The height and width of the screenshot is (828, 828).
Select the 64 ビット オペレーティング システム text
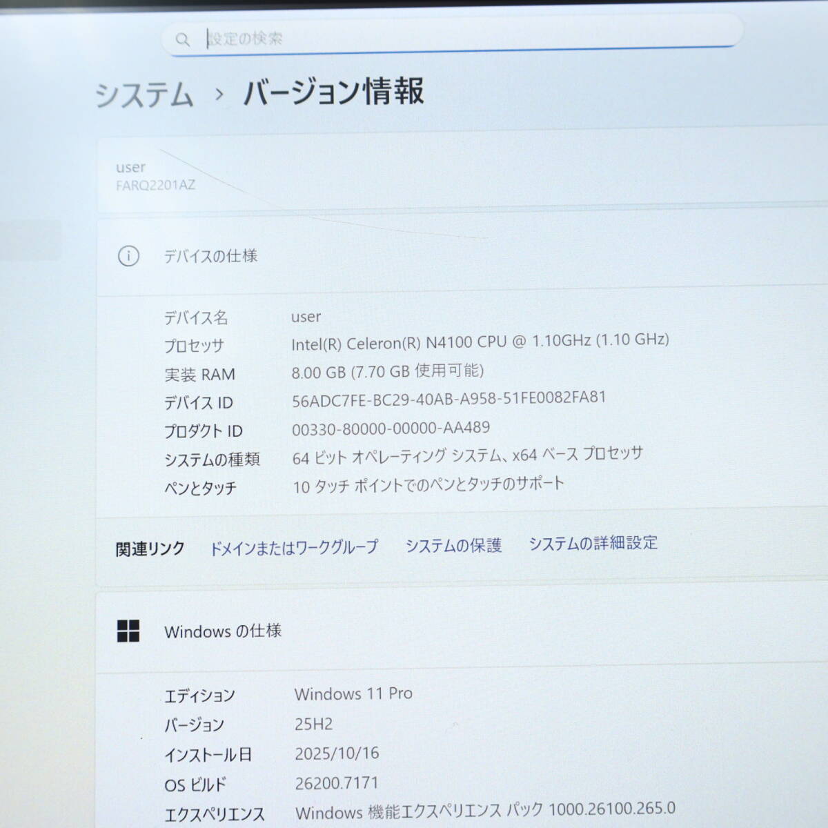[467, 455]
